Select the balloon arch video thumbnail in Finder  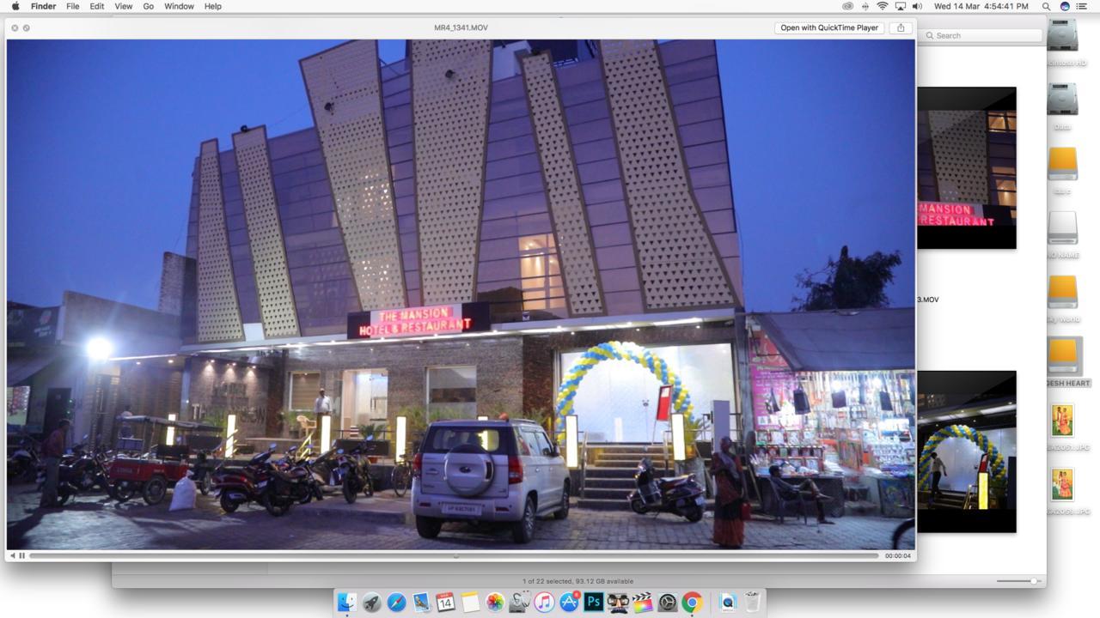click(x=967, y=451)
